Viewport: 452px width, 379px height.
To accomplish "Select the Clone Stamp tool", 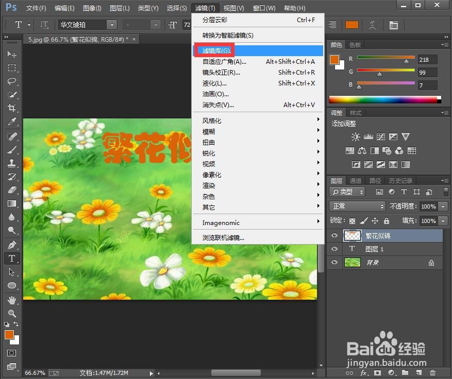I will tap(11, 163).
